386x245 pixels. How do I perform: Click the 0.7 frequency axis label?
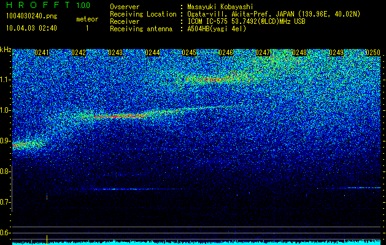point(6,202)
